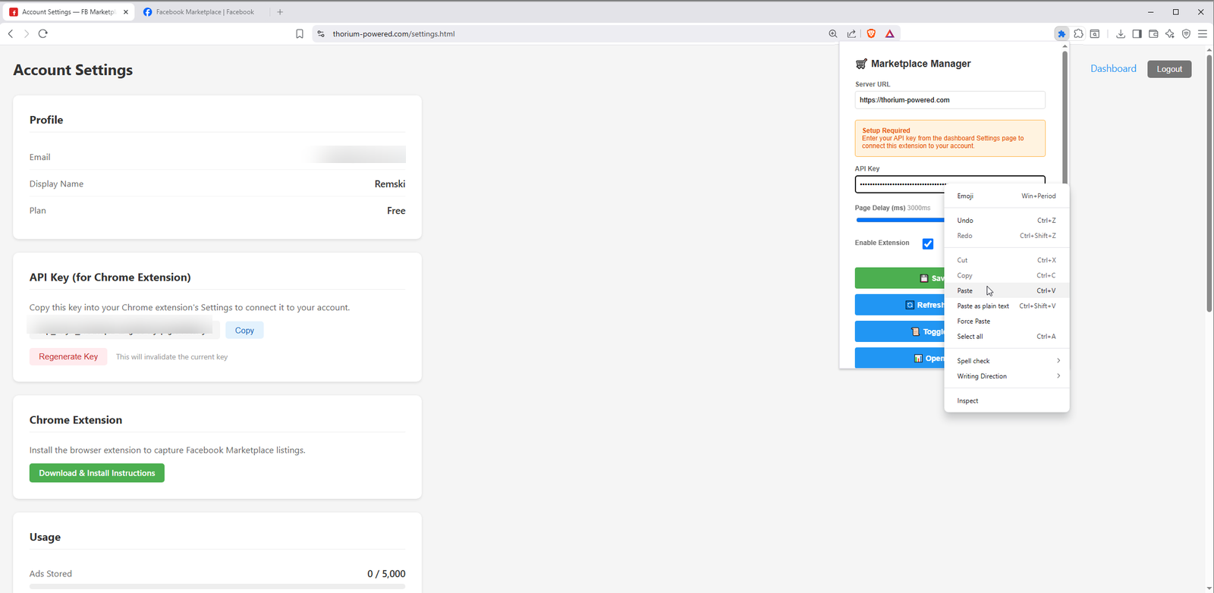Click the 'Remski' display name value
The height and width of the screenshot is (593, 1214).
point(390,184)
